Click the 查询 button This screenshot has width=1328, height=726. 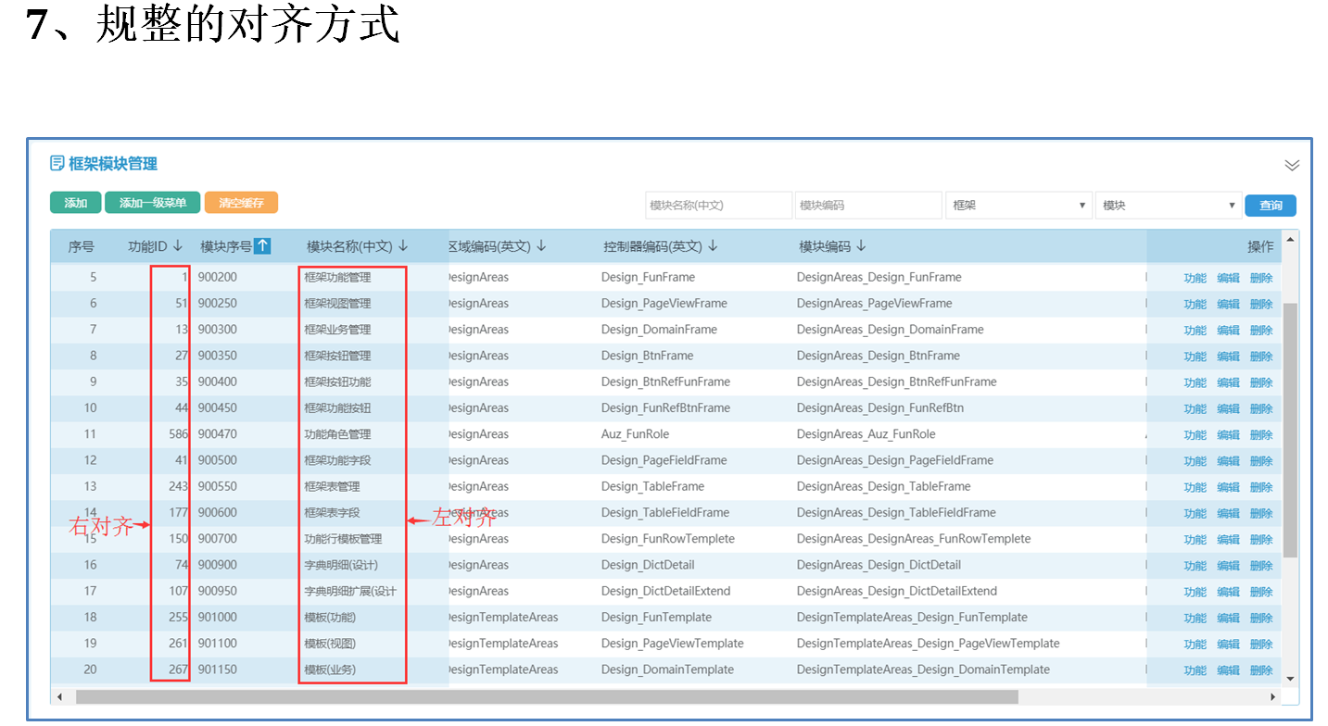coord(1271,206)
